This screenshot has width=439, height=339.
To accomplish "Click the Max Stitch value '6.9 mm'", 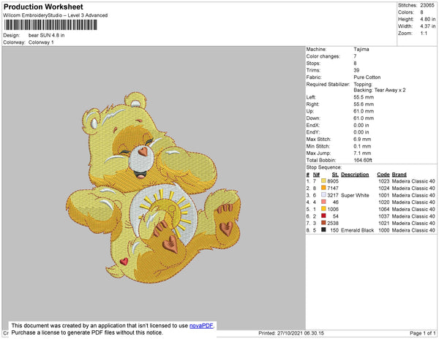I will 362,139.
